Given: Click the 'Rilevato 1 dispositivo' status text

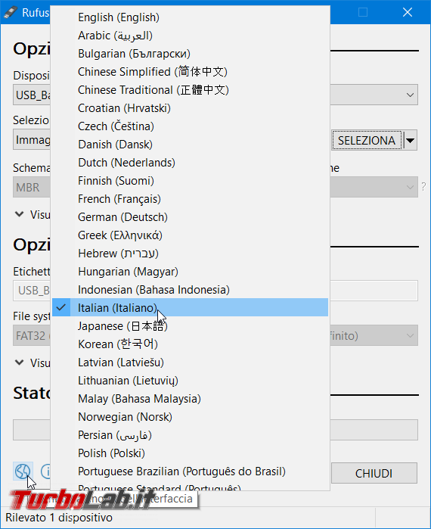Looking at the screenshot, I should pos(59,518).
